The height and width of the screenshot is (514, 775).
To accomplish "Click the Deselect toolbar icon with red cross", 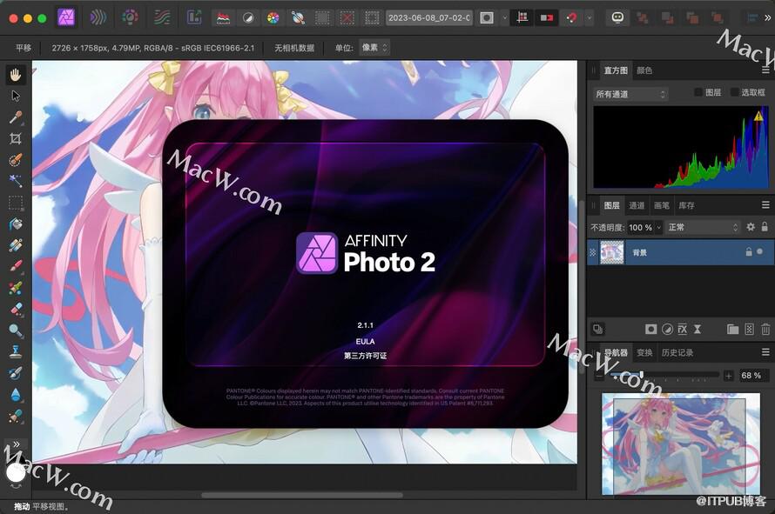I will (x=347, y=18).
